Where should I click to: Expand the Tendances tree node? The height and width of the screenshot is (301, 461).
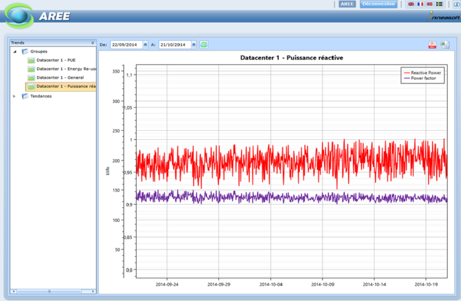14,96
